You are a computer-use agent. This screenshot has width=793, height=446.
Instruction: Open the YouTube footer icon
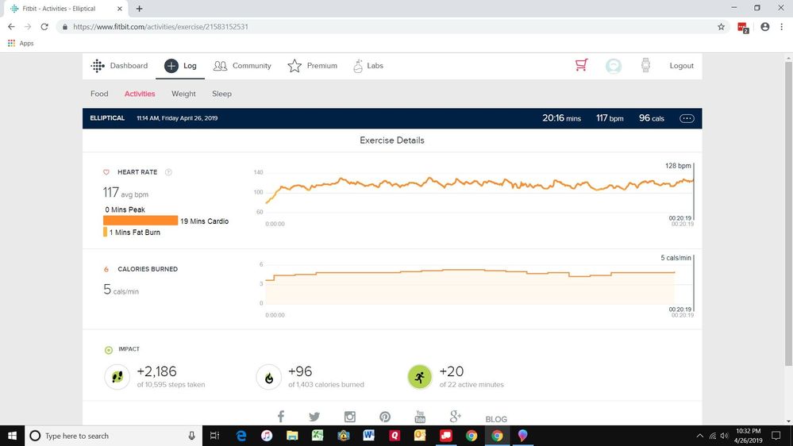(x=420, y=416)
